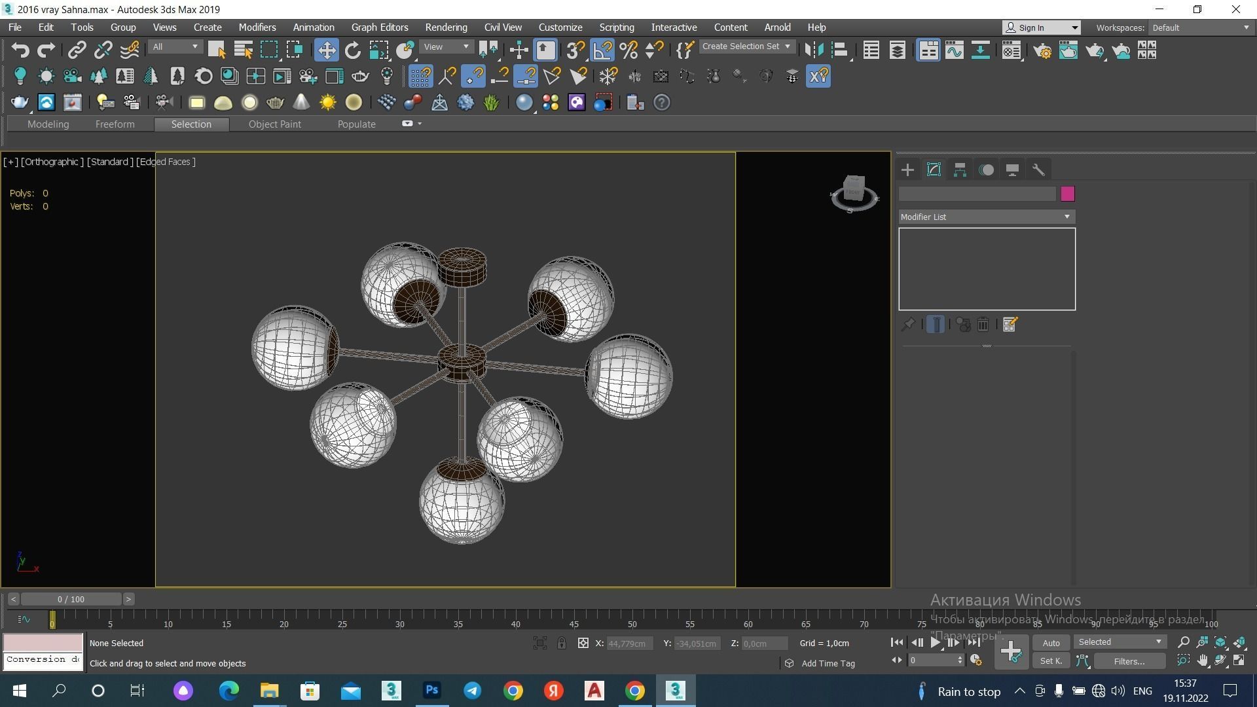Expand Create Selection Set dropdown

747,46
